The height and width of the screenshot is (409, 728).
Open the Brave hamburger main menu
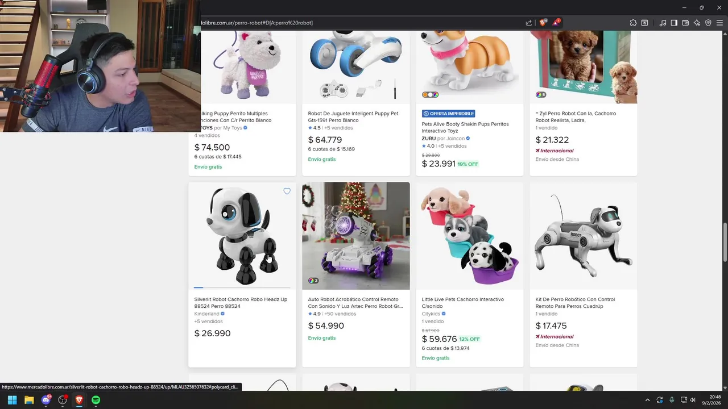point(719,23)
